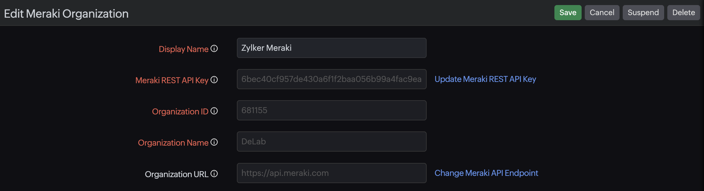This screenshot has height=191, width=704.
Task: Click the Change Meraki API Endpoint link
Action: coord(486,173)
